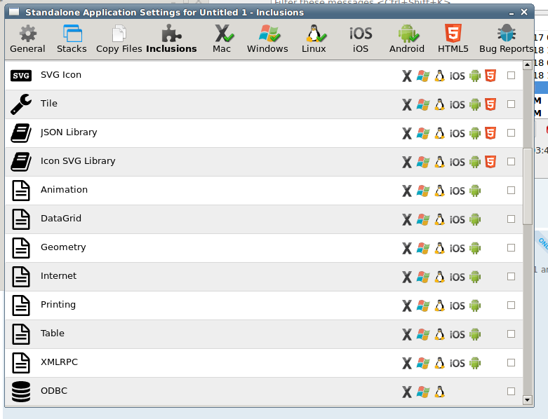
Task: Open the Copy Files pane
Action: pyautogui.click(x=118, y=39)
